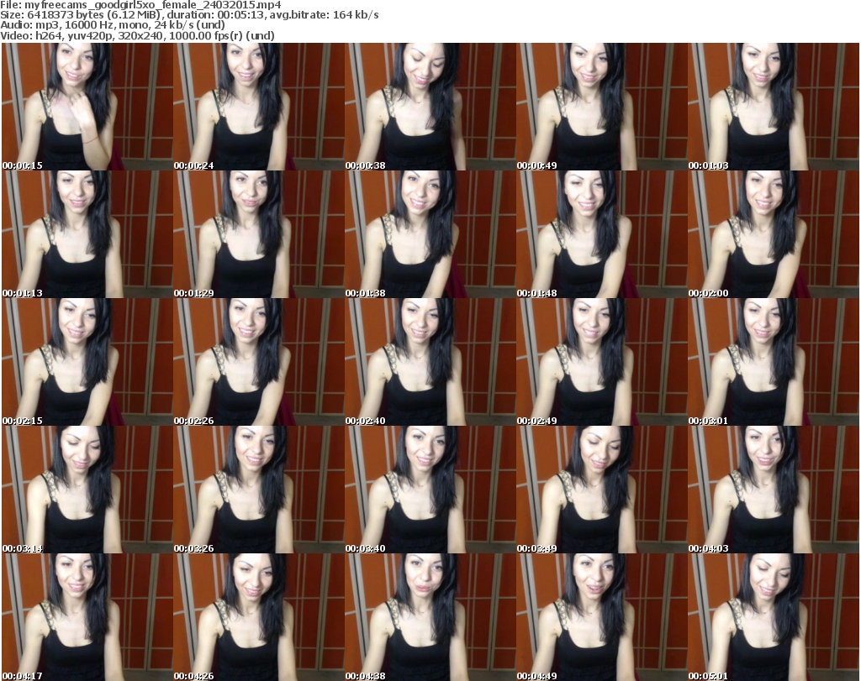This screenshot has width=861, height=681.
Task: Click the File name line in header
Action: (x=141, y=5)
